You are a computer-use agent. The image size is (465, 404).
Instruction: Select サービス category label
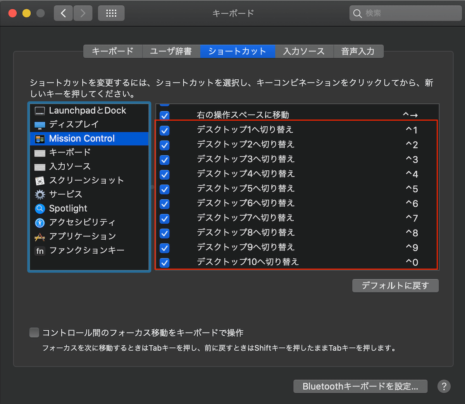pyautogui.click(x=65, y=194)
